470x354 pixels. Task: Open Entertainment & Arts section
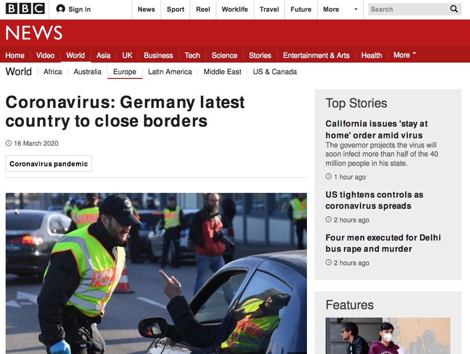316,56
